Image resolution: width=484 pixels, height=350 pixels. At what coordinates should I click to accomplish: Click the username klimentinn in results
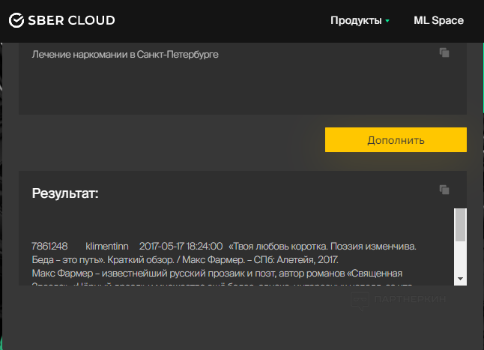(x=107, y=246)
